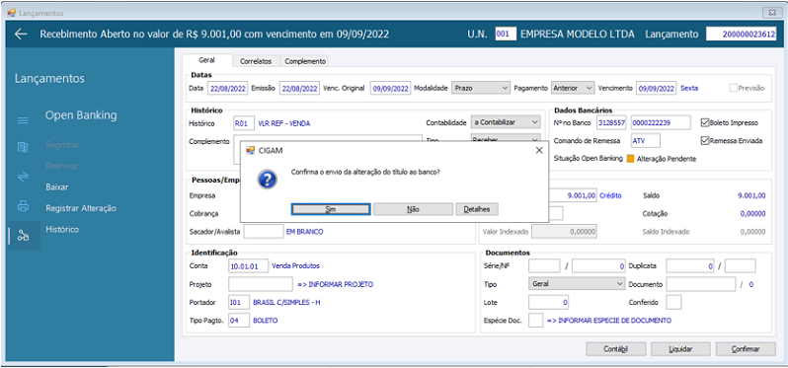Click the disabled Reenviar sidebar item
The width and height of the screenshot is (788, 368).
pos(62,166)
